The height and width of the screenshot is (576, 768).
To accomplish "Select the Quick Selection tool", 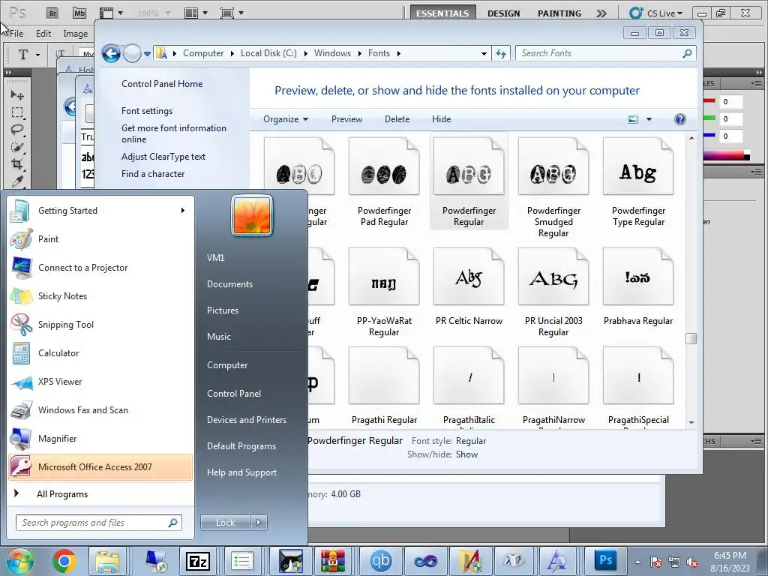I will [x=18, y=147].
